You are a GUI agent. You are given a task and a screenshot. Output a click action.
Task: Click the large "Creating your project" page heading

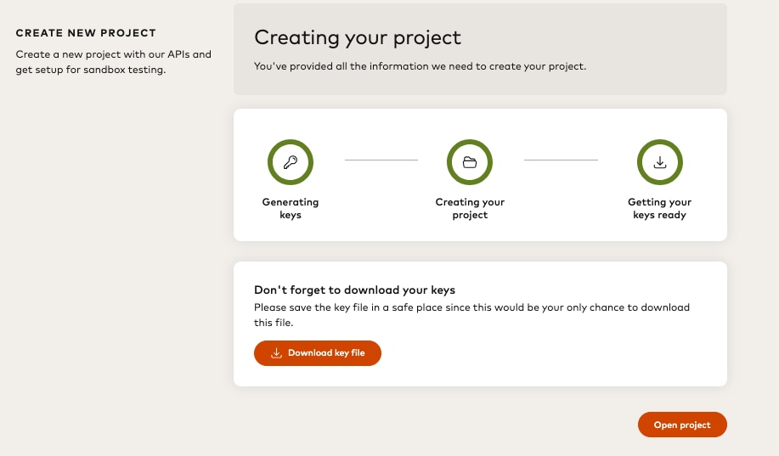coord(358,37)
